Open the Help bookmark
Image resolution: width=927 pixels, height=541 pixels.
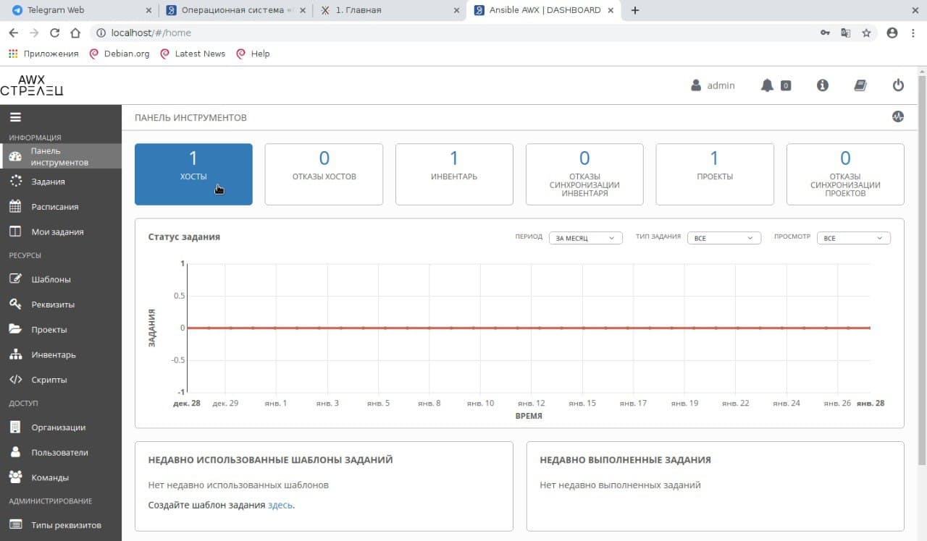(253, 54)
